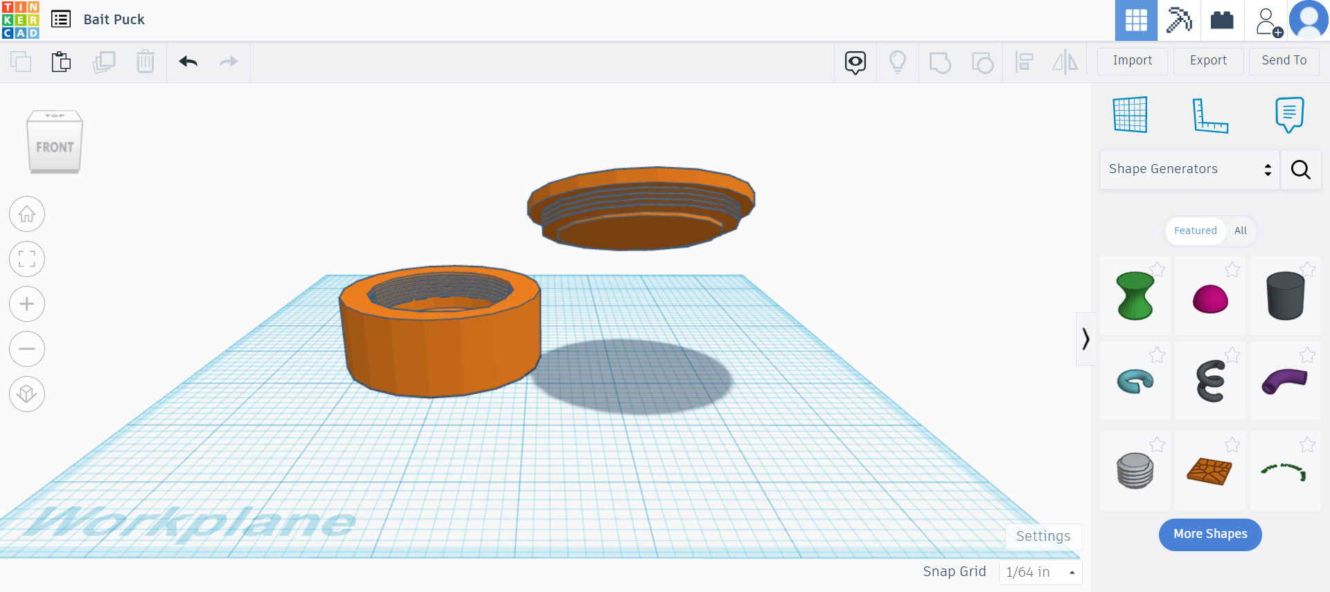Select the Ruler tool
1330x592 pixels.
pos(1210,115)
